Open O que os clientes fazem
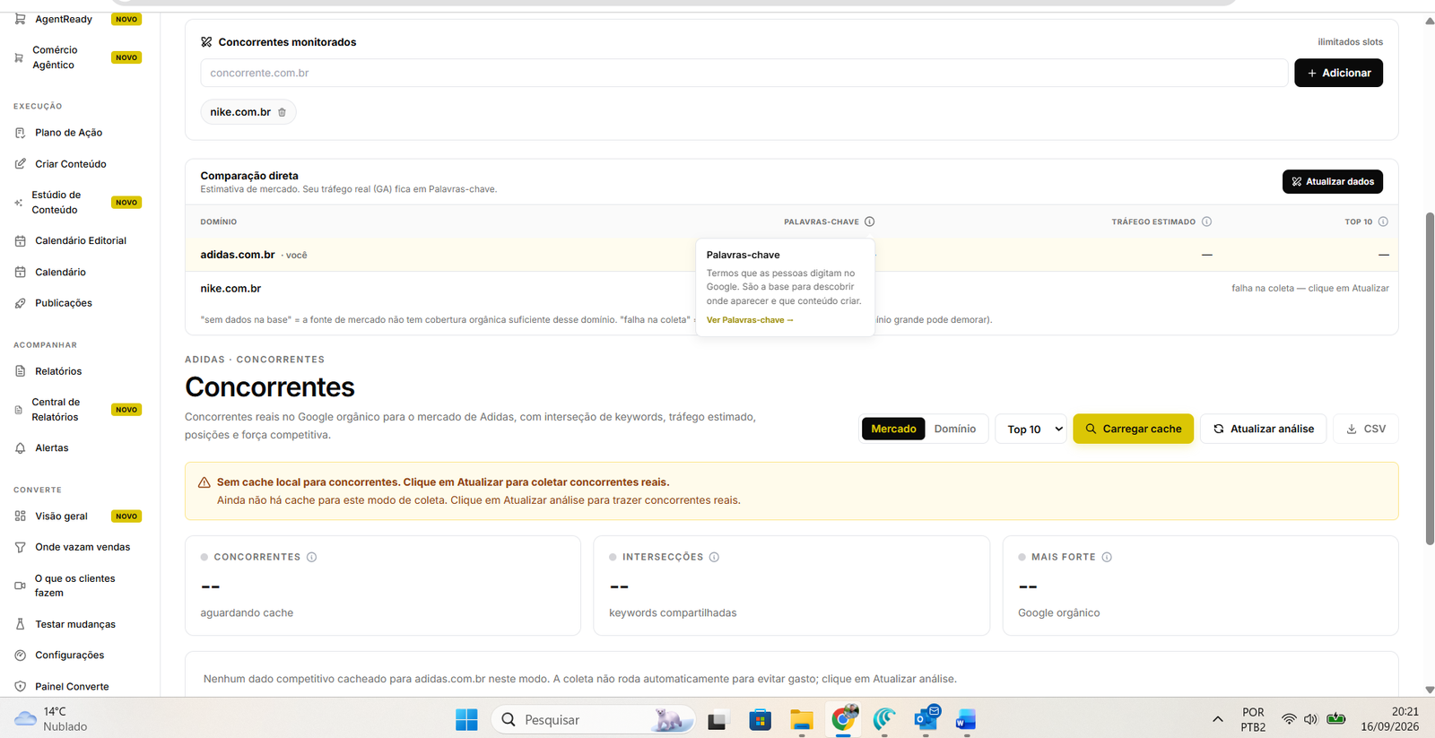 [75, 586]
